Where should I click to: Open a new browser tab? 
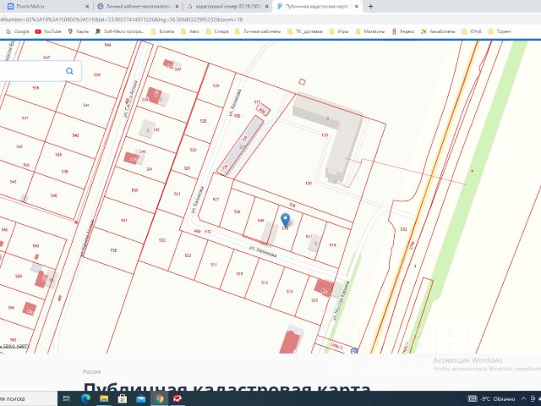(x=370, y=6)
